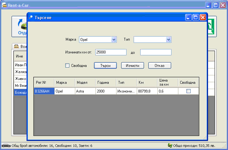
Task: Select the Opel cell in results
Action: [65, 91]
